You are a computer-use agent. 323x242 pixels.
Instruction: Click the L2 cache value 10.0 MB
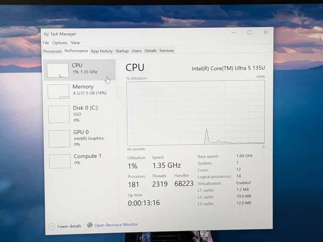[x=244, y=196]
